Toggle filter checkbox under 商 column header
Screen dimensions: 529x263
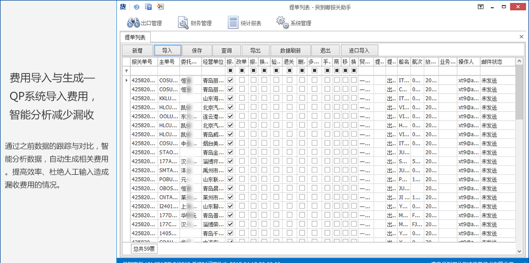336,71
